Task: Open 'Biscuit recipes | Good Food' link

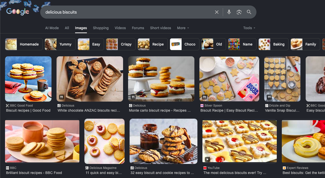Action: pyautogui.click(x=28, y=110)
